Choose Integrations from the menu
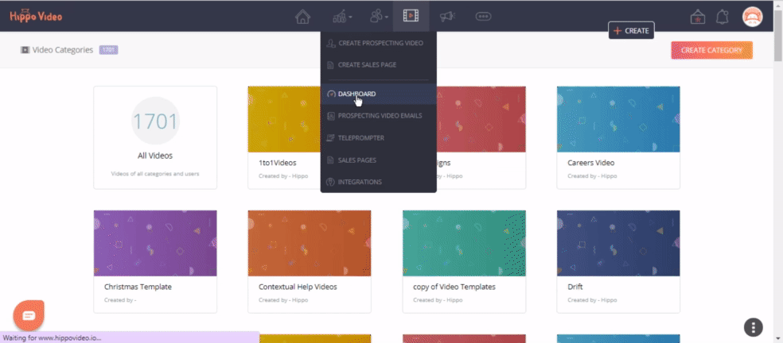Screen dimensions: 783x343 (379, 182)
